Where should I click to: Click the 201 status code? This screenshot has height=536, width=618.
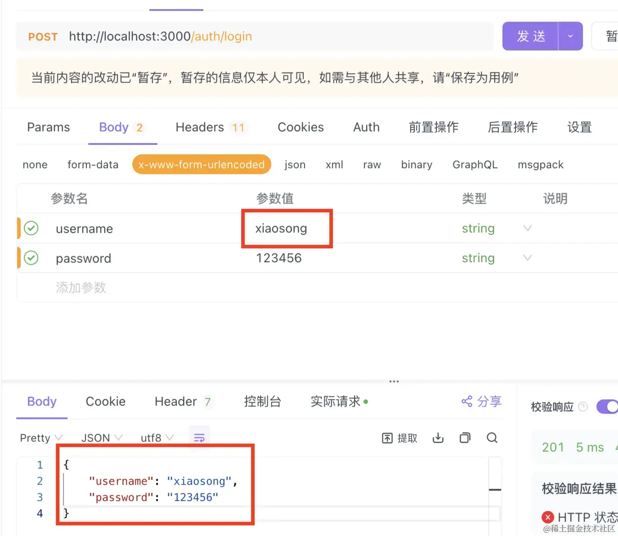pyautogui.click(x=553, y=447)
